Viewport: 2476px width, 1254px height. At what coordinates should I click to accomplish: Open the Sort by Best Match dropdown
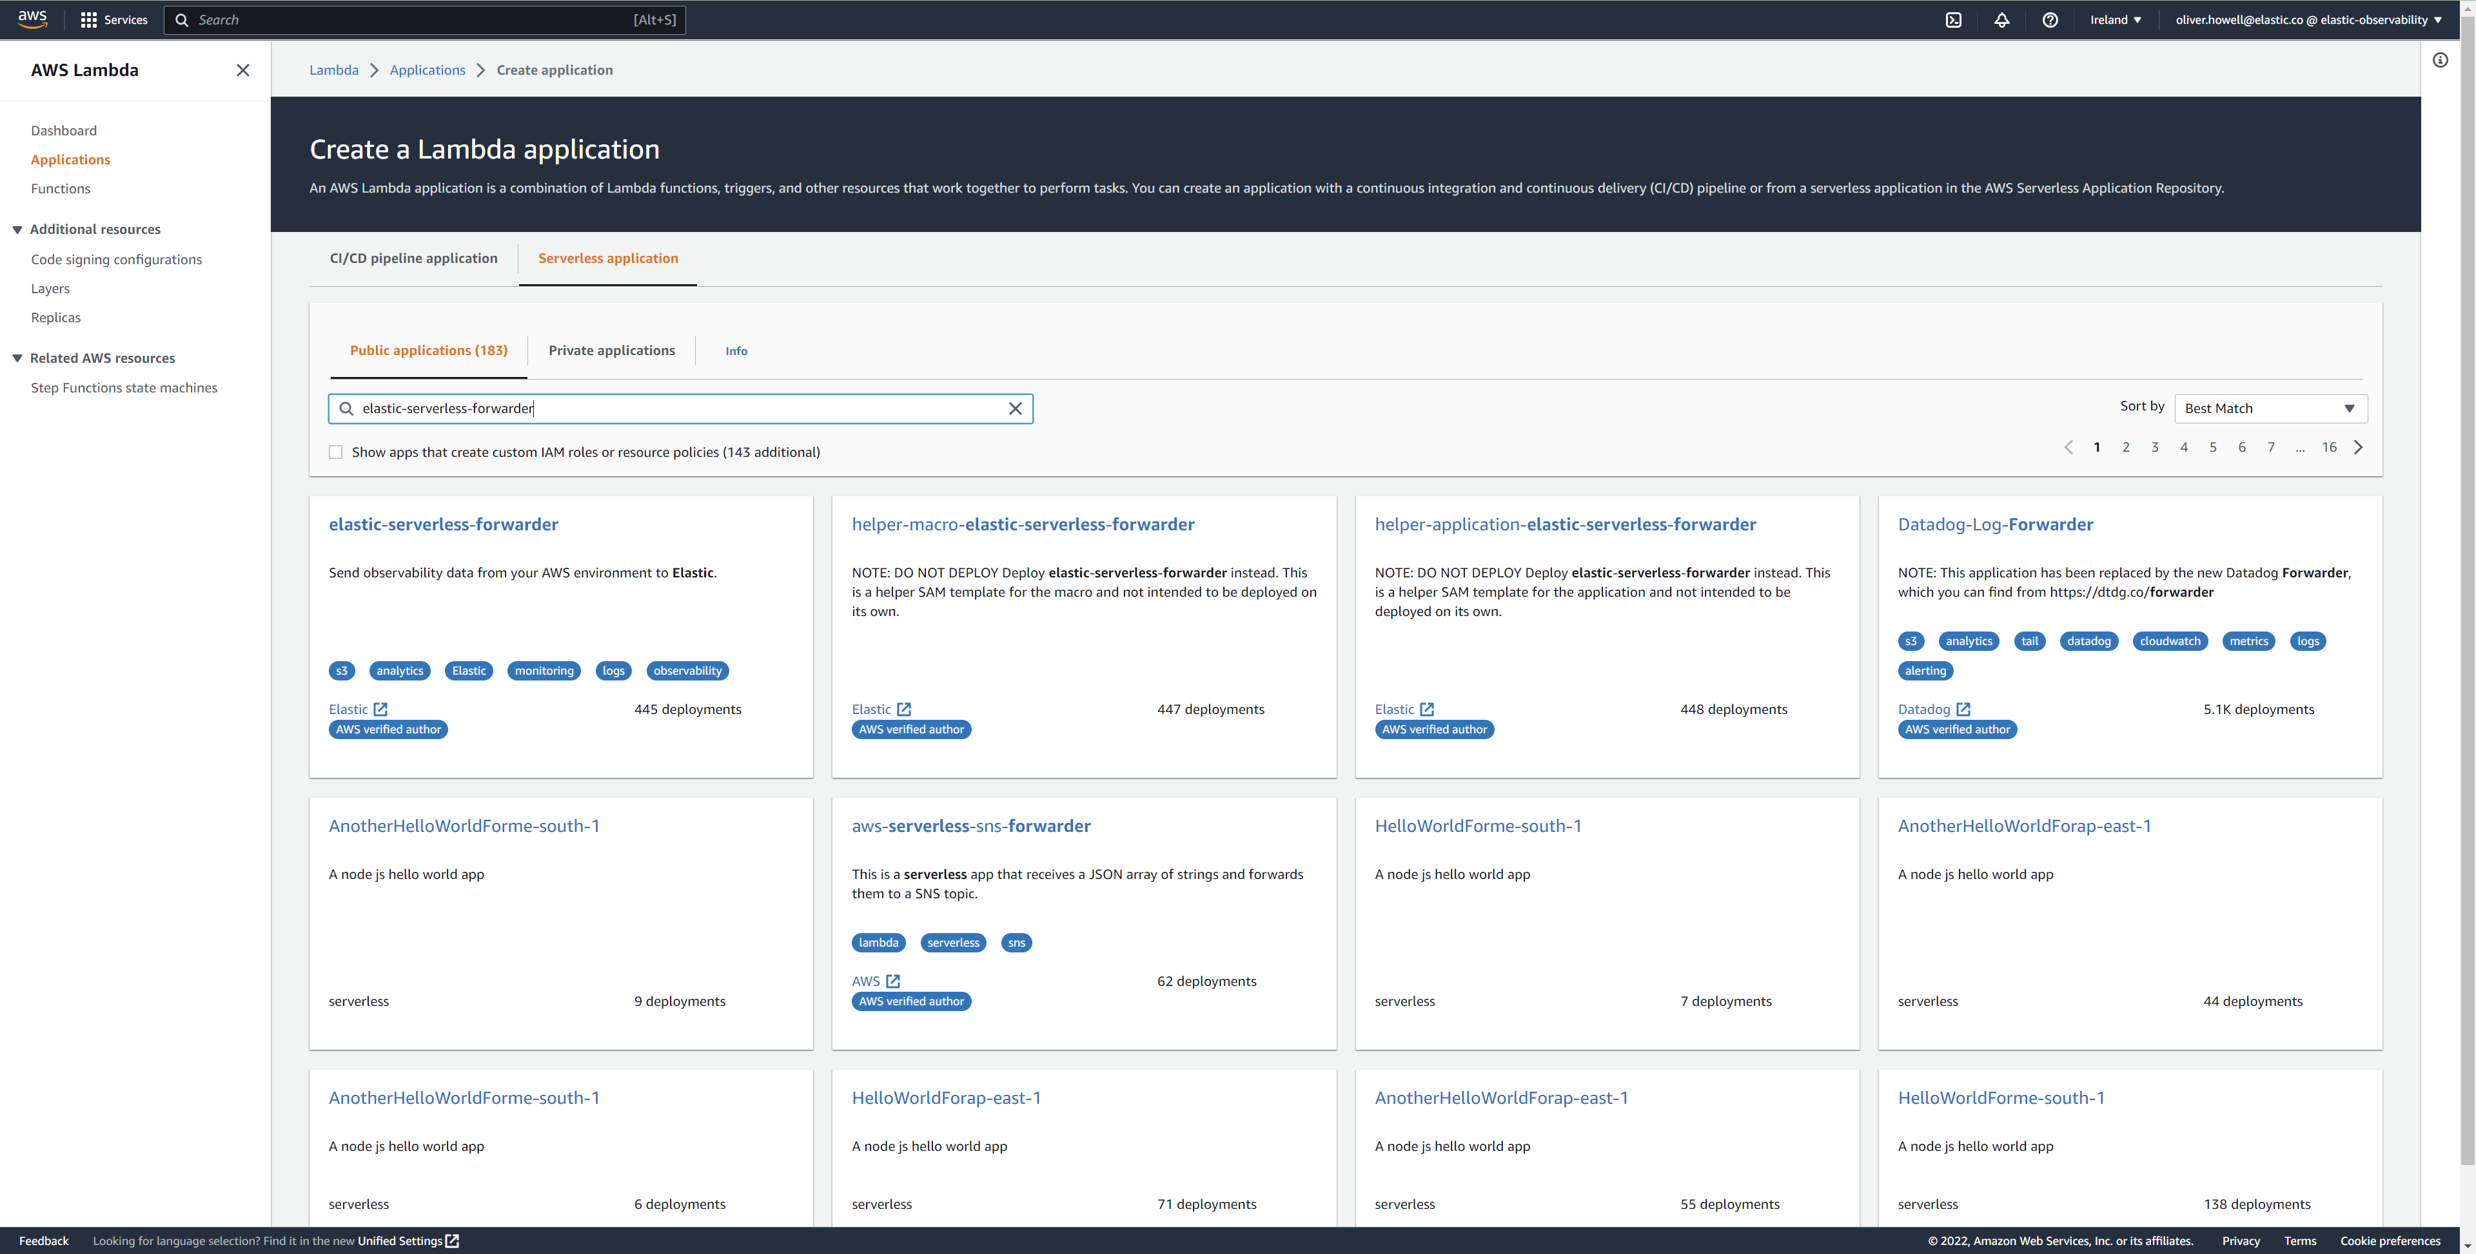[2270, 407]
